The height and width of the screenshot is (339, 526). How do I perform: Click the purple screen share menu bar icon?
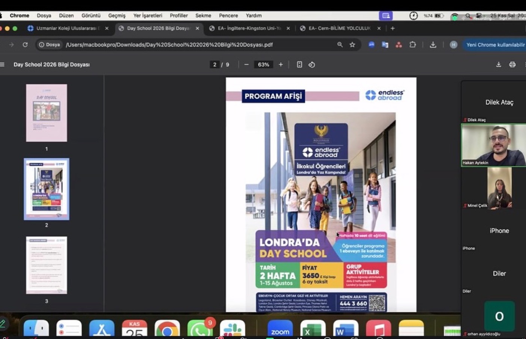click(386, 15)
